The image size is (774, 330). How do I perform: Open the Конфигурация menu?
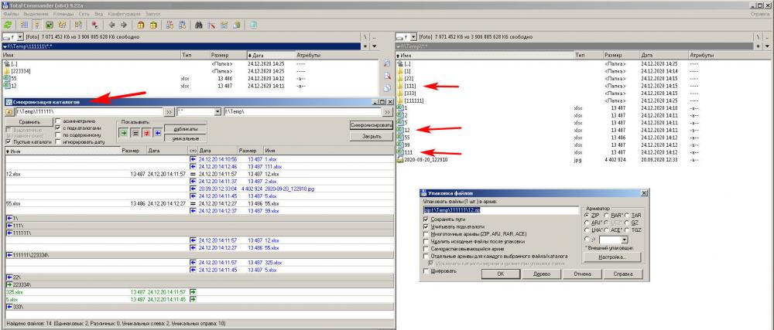pos(123,14)
